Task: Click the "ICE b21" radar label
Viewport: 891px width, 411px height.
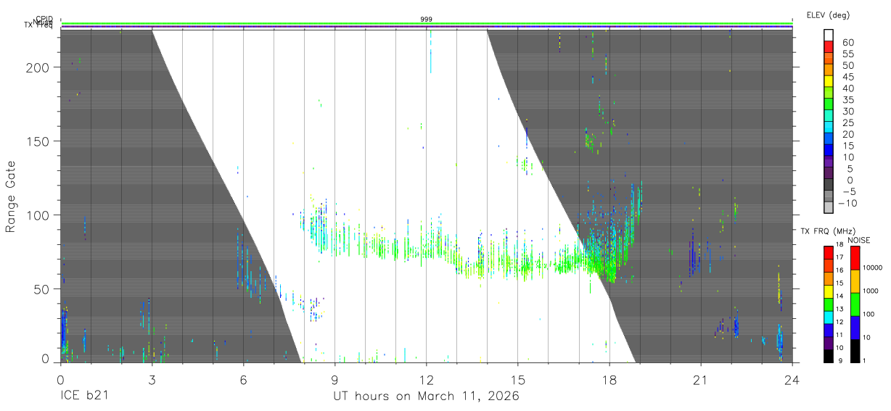Action: tap(83, 397)
